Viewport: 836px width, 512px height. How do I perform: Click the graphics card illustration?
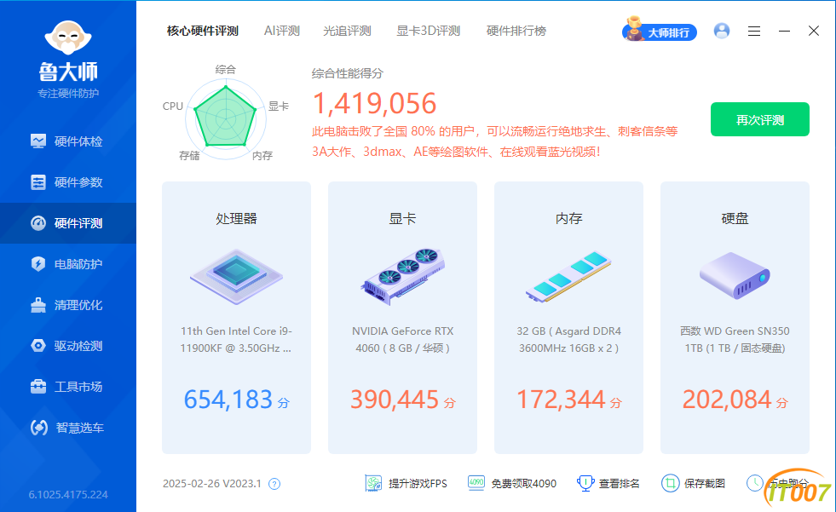pos(402,276)
